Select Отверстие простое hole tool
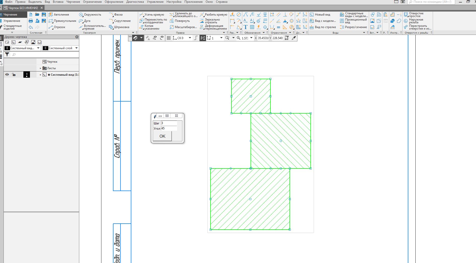 point(414,15)
